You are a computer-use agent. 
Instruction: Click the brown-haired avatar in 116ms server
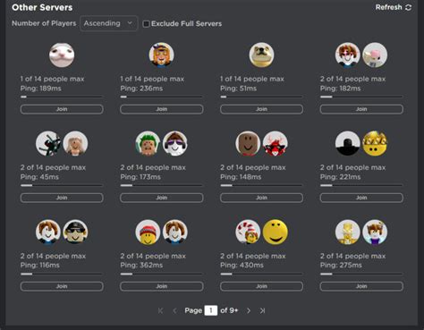(48, 232)
